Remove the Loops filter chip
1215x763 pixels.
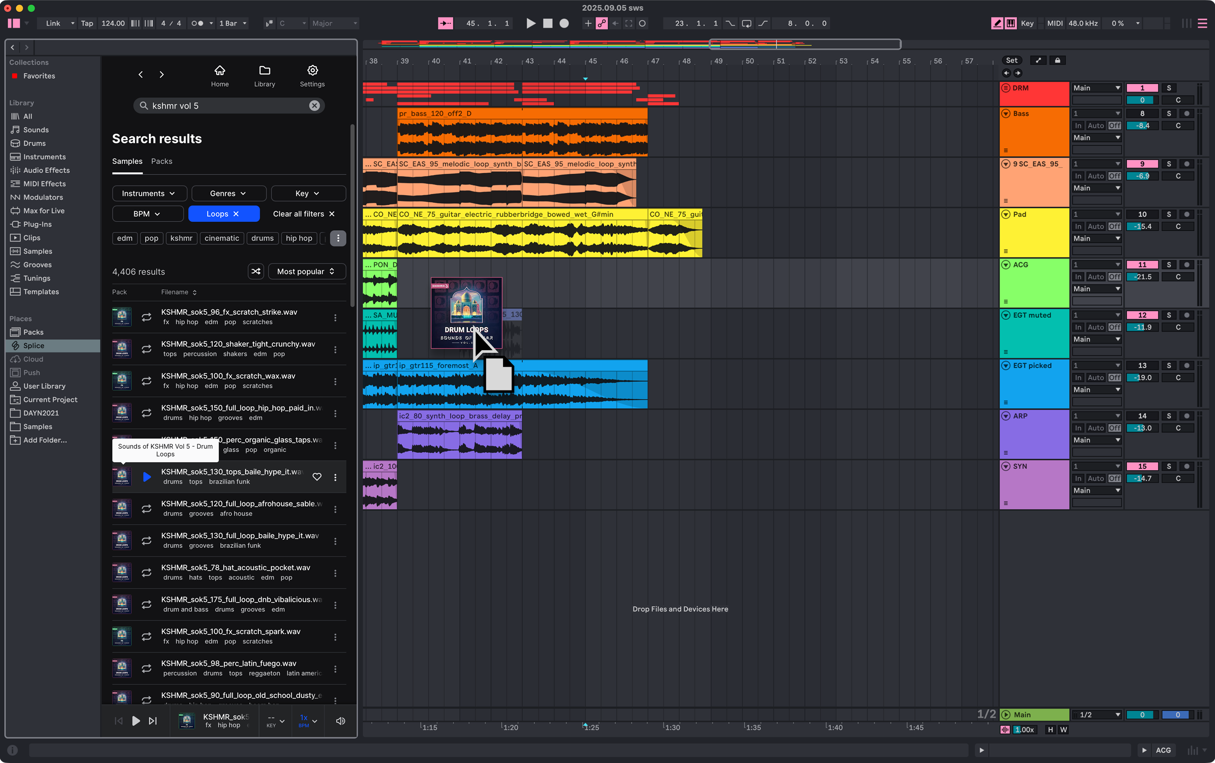click(x=236, y=214)
